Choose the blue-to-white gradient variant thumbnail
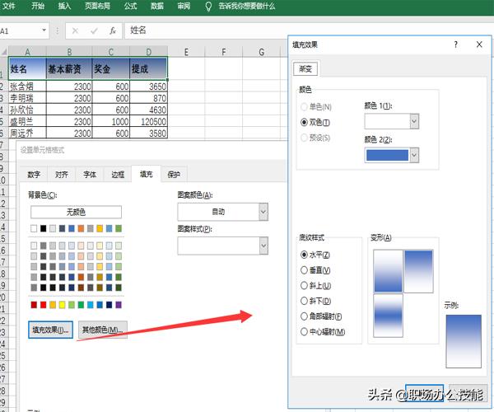The image size is (494, 412). pyautogui.click(x=418, y=271)
